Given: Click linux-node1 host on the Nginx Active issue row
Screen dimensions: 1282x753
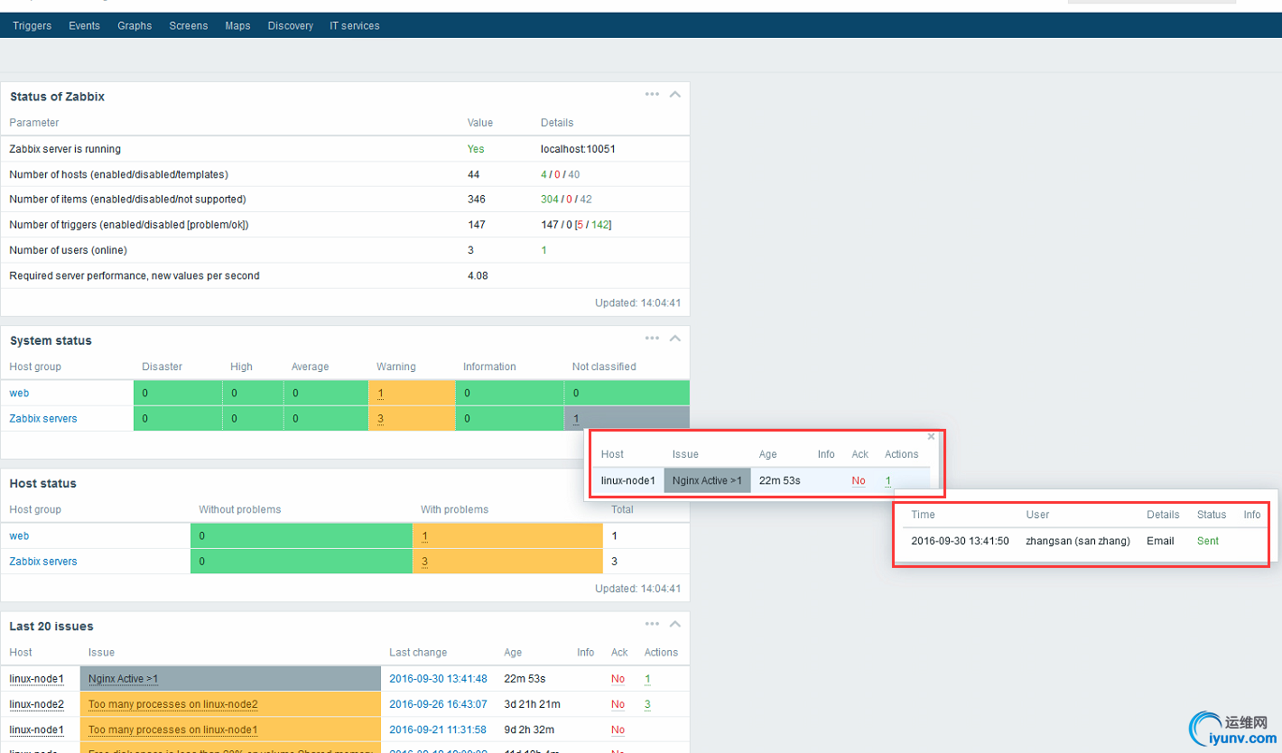Looking at the screenshot, I should pos(37,678).
